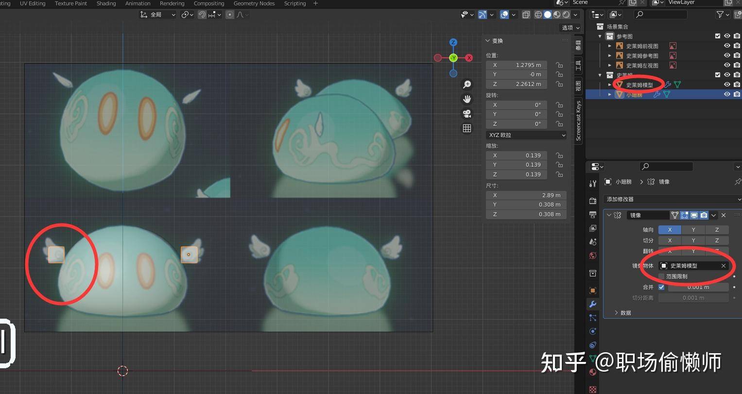Collapse 参考图 collection

(x=600, y=36)
